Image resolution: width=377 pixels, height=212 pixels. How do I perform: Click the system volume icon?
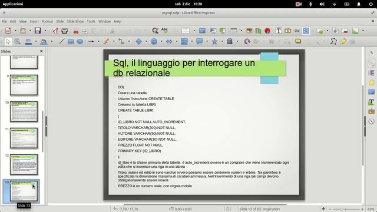(322, 4)
